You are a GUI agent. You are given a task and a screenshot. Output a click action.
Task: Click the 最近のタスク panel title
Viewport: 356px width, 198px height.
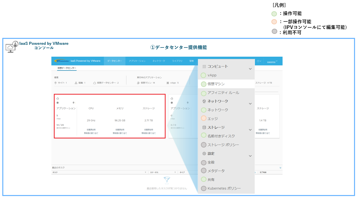point(58,168)
